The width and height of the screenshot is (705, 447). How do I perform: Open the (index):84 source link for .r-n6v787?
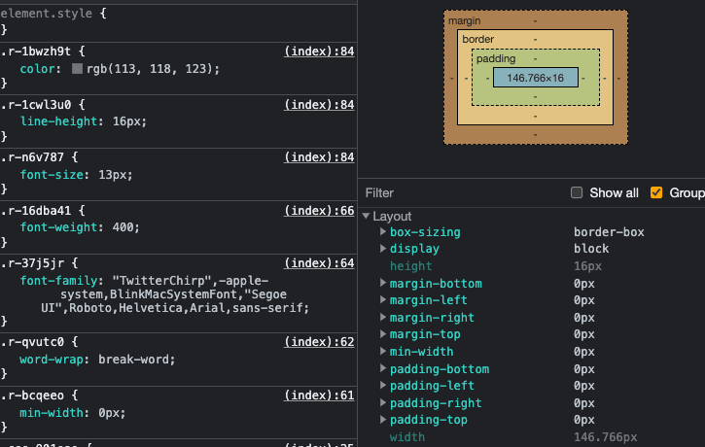(x=319, y=157)
